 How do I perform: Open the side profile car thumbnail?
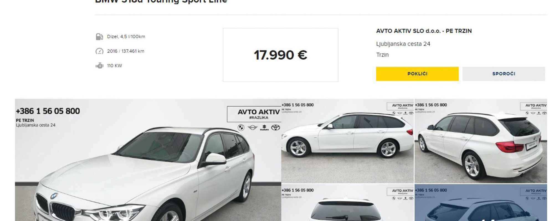[x=347, y=141]
